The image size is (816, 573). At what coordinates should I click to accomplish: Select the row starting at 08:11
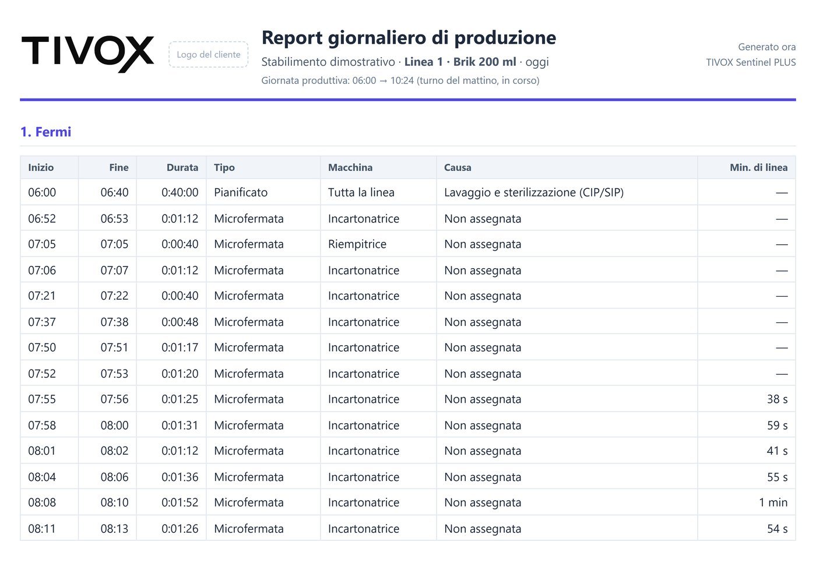click(408, 529)
